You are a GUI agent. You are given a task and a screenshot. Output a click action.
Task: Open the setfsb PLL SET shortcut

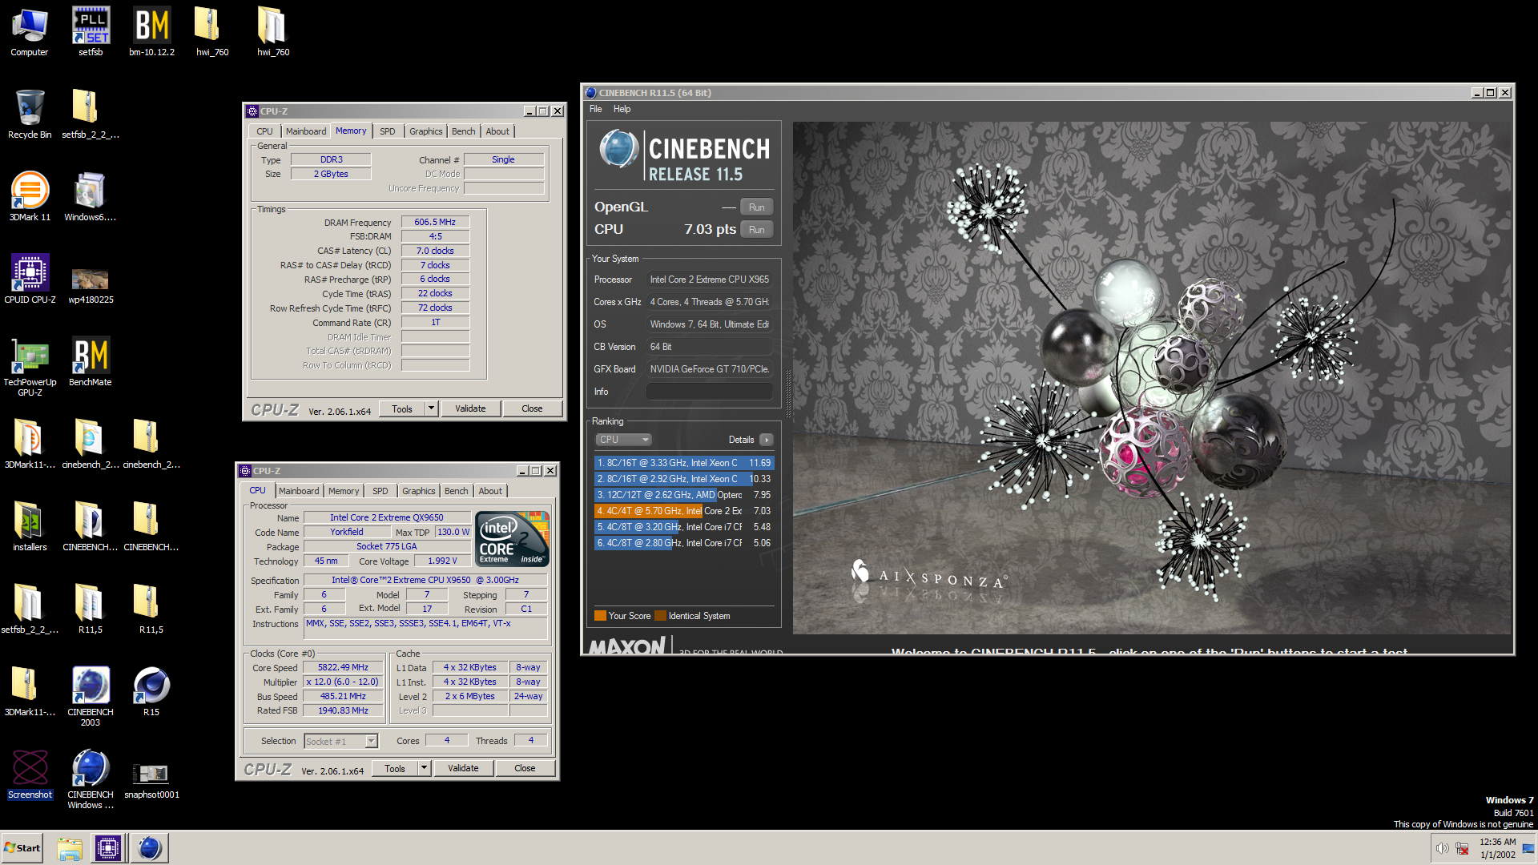coord(91,32)
